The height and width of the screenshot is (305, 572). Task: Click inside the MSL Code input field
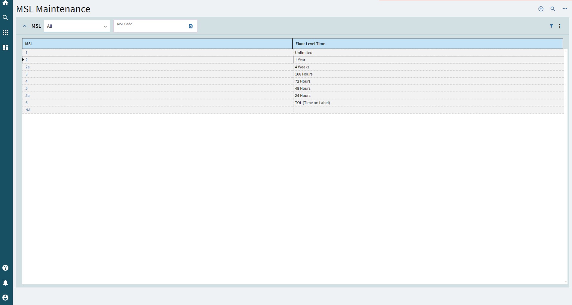[149, 29]
